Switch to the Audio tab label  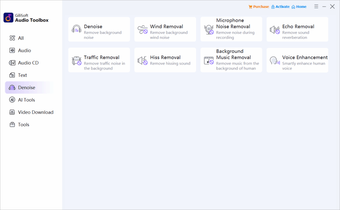(x=25, y=50)
